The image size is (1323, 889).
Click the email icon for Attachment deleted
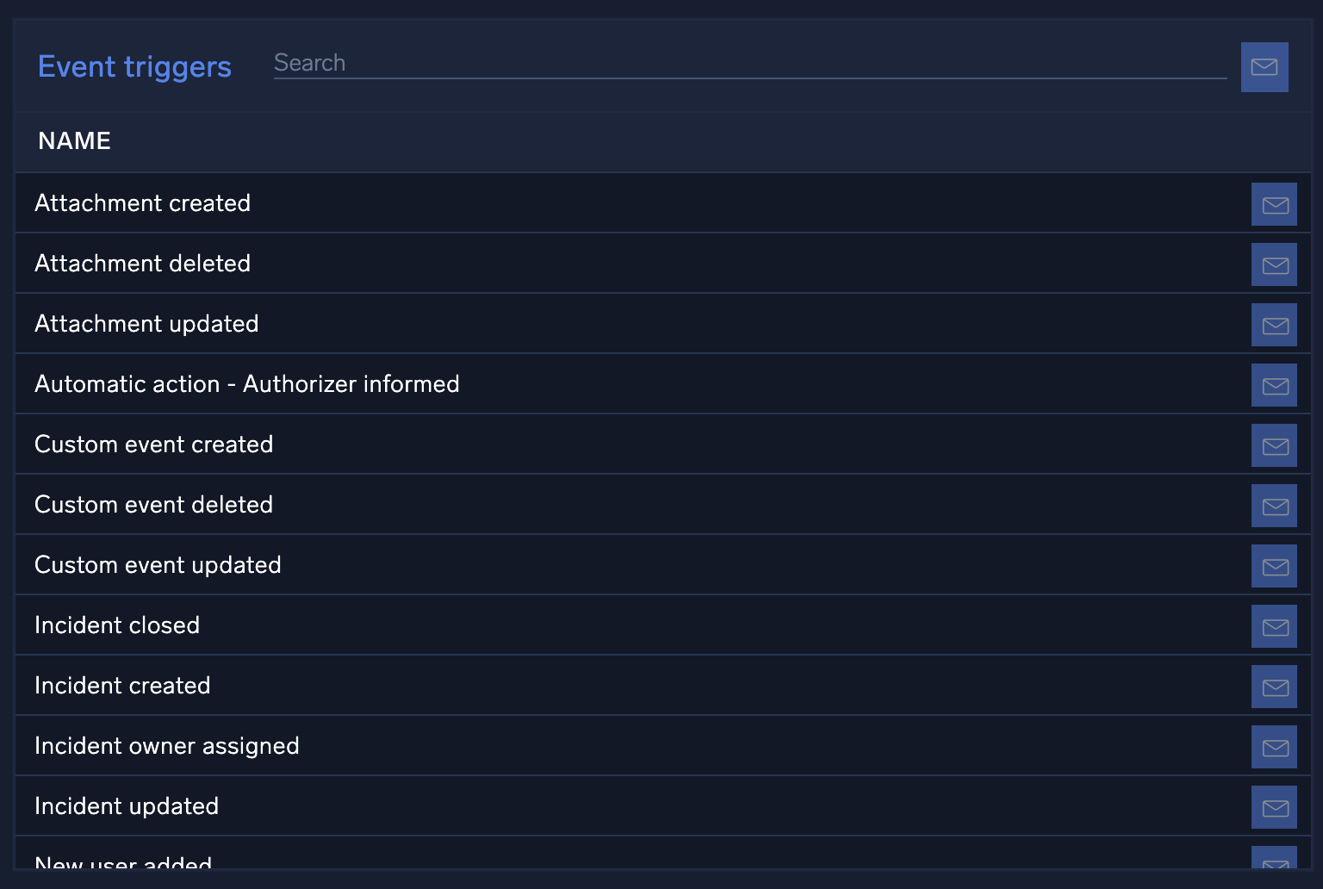(1274, 264)
